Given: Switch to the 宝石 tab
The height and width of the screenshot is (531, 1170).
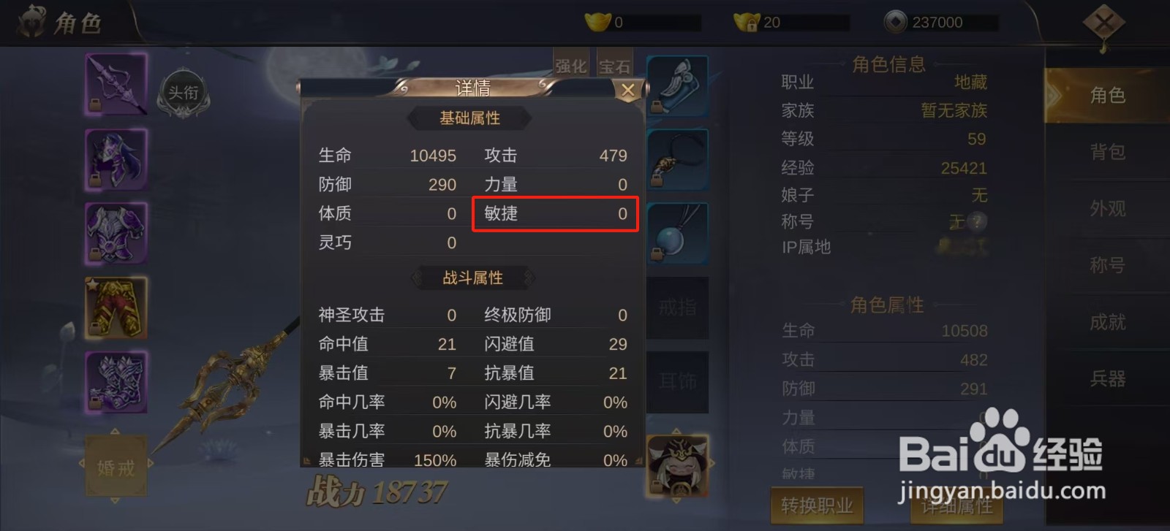Looking at the screenshot, I should click(615, 65).
